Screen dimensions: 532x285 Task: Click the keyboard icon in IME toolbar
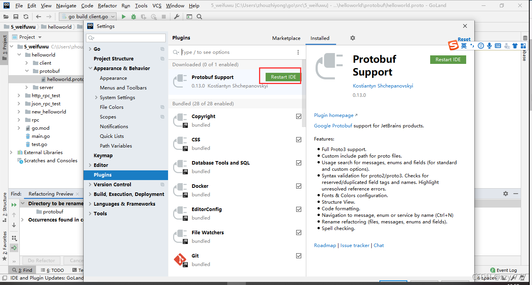[x=498, y=46]
